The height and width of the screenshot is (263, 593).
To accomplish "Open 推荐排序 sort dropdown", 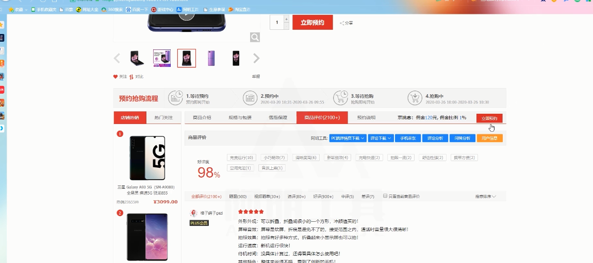I will tap(485, 196).
